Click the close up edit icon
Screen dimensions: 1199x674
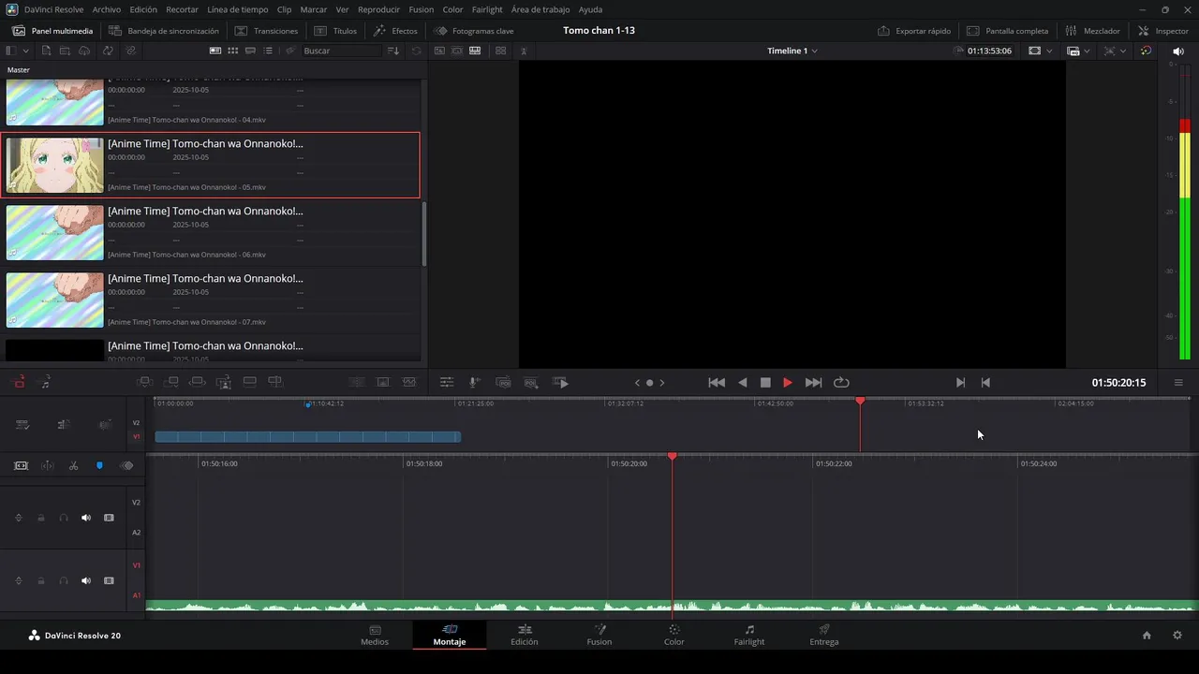(x=224, y=382)
